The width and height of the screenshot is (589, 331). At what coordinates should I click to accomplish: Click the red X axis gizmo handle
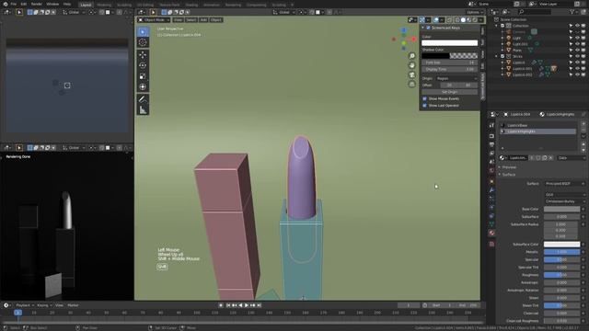[x=413, y=39]
